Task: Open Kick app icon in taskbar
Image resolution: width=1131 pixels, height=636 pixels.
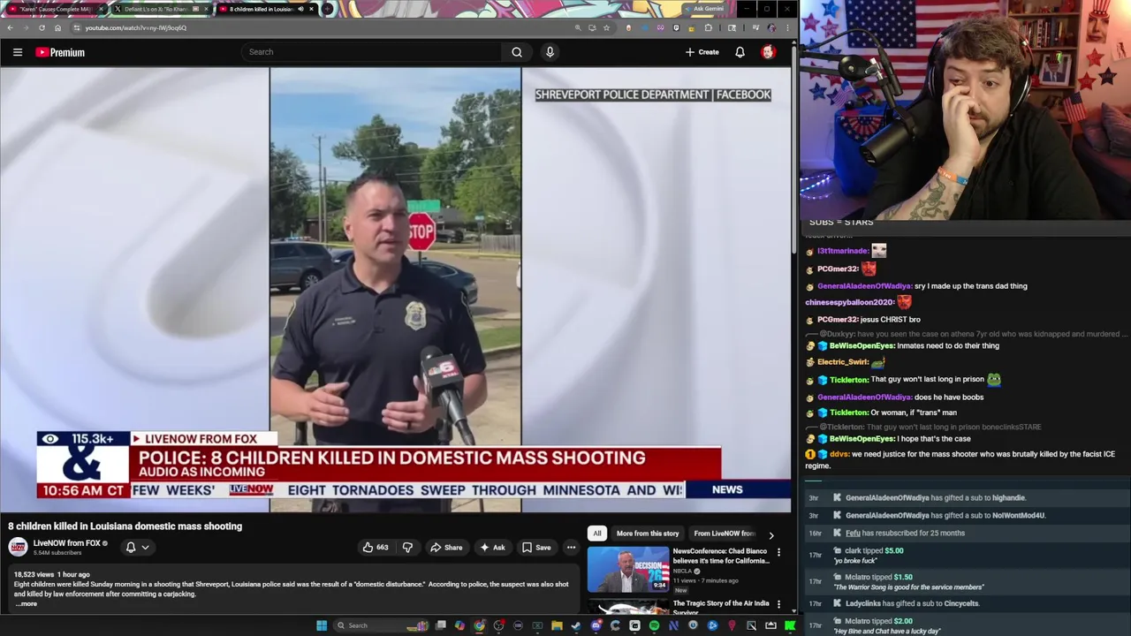Action: [790, 625]
